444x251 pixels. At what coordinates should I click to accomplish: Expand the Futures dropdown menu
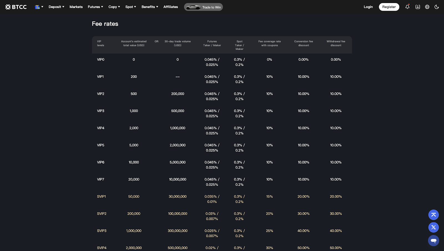pyautogui.click(x=95, y=7)
